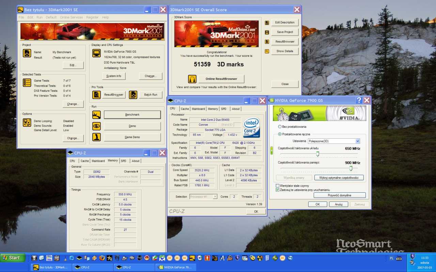This screenshot has width=436, height=272.
Task: Click the monitor icon in Display and CPU Settings
Action: coord(97,53)
